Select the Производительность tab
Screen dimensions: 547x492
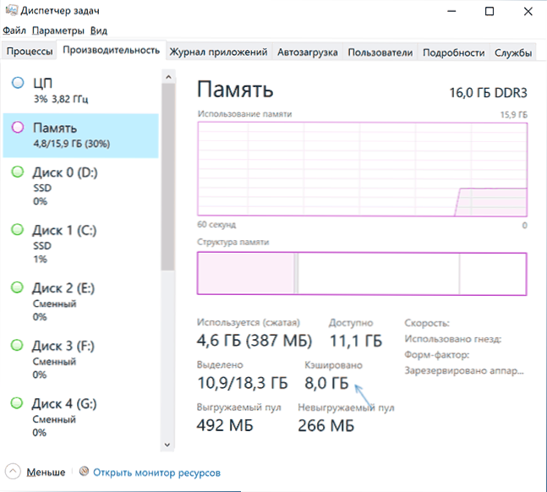112,50
